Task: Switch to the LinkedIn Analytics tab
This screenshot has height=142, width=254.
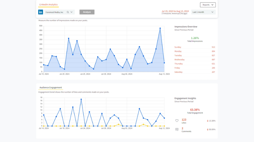Action: [48, 5]
